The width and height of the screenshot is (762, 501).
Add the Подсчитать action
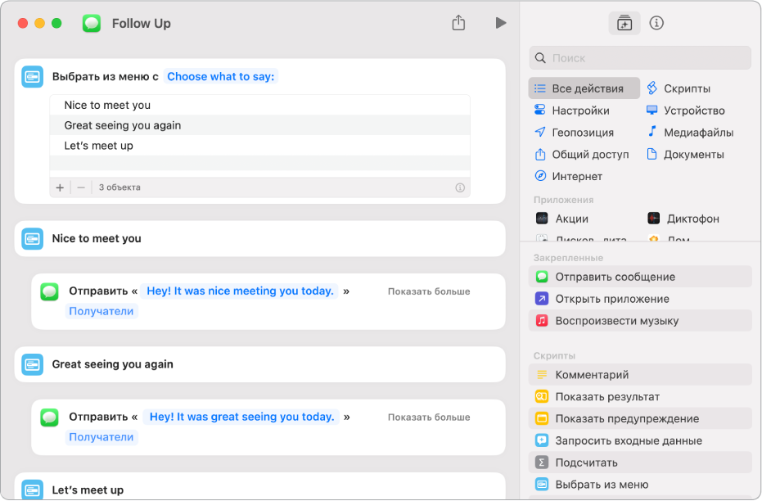(639, 463)
